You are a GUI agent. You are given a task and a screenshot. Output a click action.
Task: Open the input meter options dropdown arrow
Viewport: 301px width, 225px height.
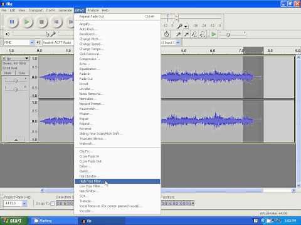click(186, 26)
